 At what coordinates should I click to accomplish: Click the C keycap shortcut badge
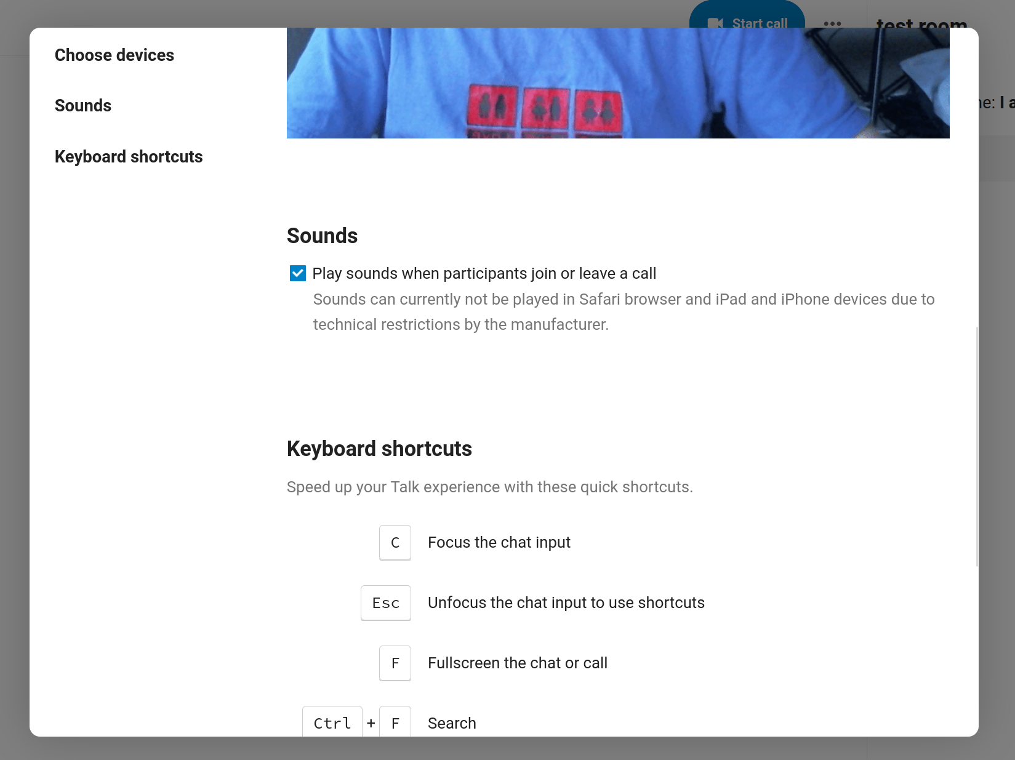395,543
